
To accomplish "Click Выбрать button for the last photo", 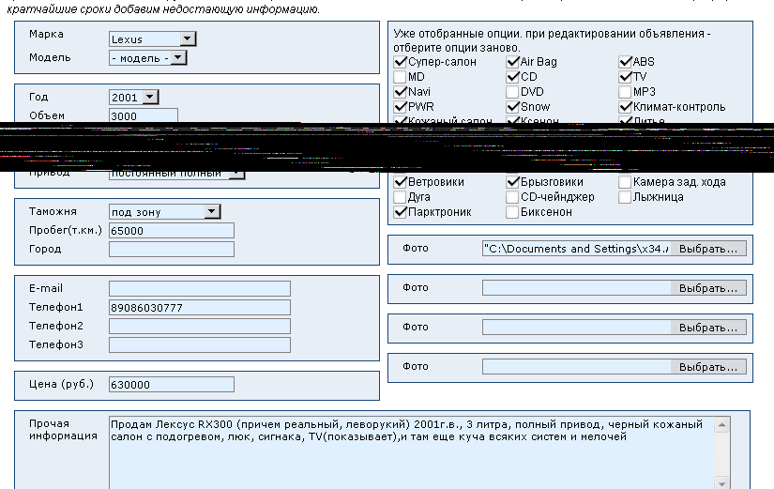I will (708, 367).
